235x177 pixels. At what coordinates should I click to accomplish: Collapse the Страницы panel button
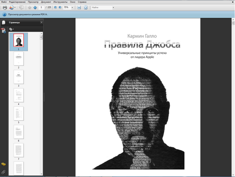[x=41, y=22]
